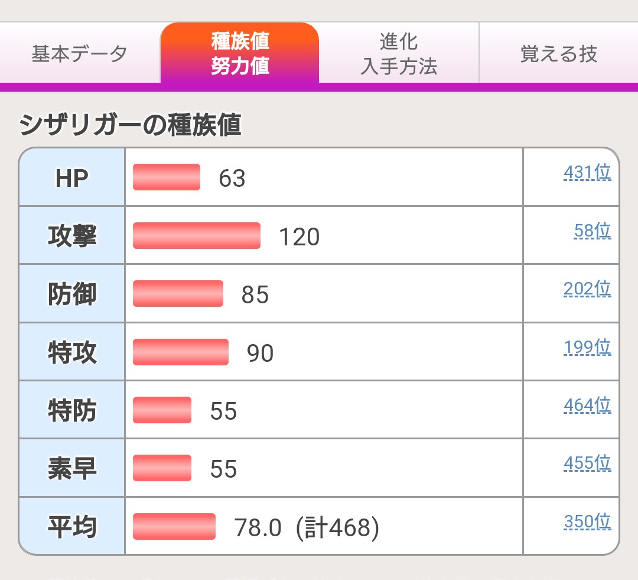
Task: Open the 覚える技 tab
Action: coord(558,54)
